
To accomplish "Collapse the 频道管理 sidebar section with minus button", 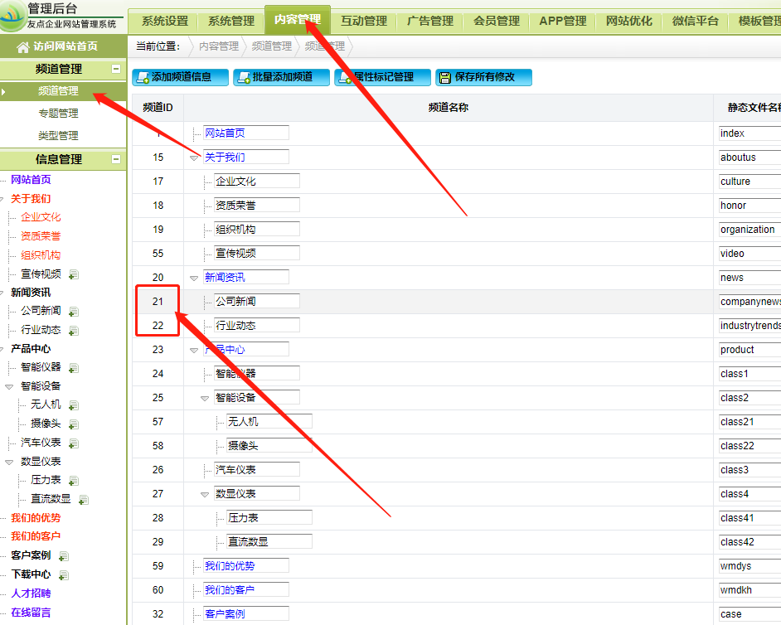I will 116,70.
